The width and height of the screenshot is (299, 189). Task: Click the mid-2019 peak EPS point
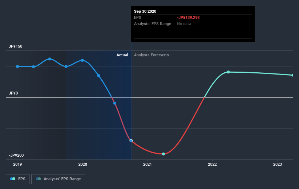(x=50, y=59)
